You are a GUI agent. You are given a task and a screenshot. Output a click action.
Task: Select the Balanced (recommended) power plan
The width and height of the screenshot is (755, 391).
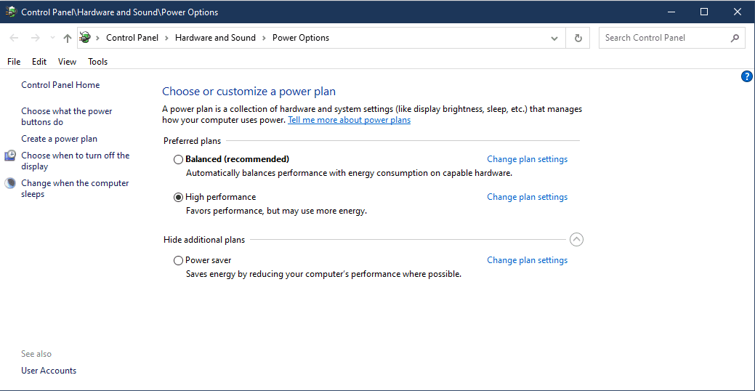click(179, 159)
